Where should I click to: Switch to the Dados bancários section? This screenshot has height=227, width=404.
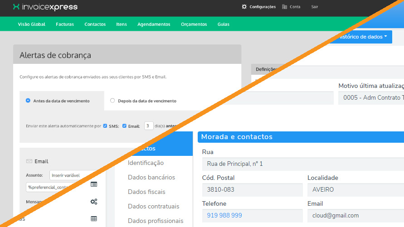click(x=151, y=177)
